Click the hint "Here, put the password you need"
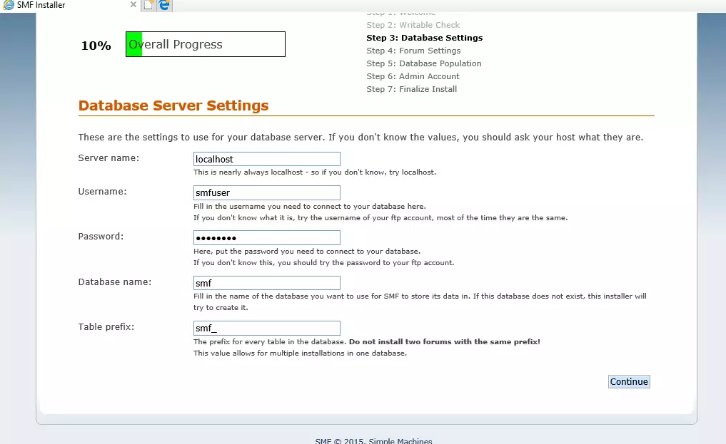The image size is (726, 444). 307,252
